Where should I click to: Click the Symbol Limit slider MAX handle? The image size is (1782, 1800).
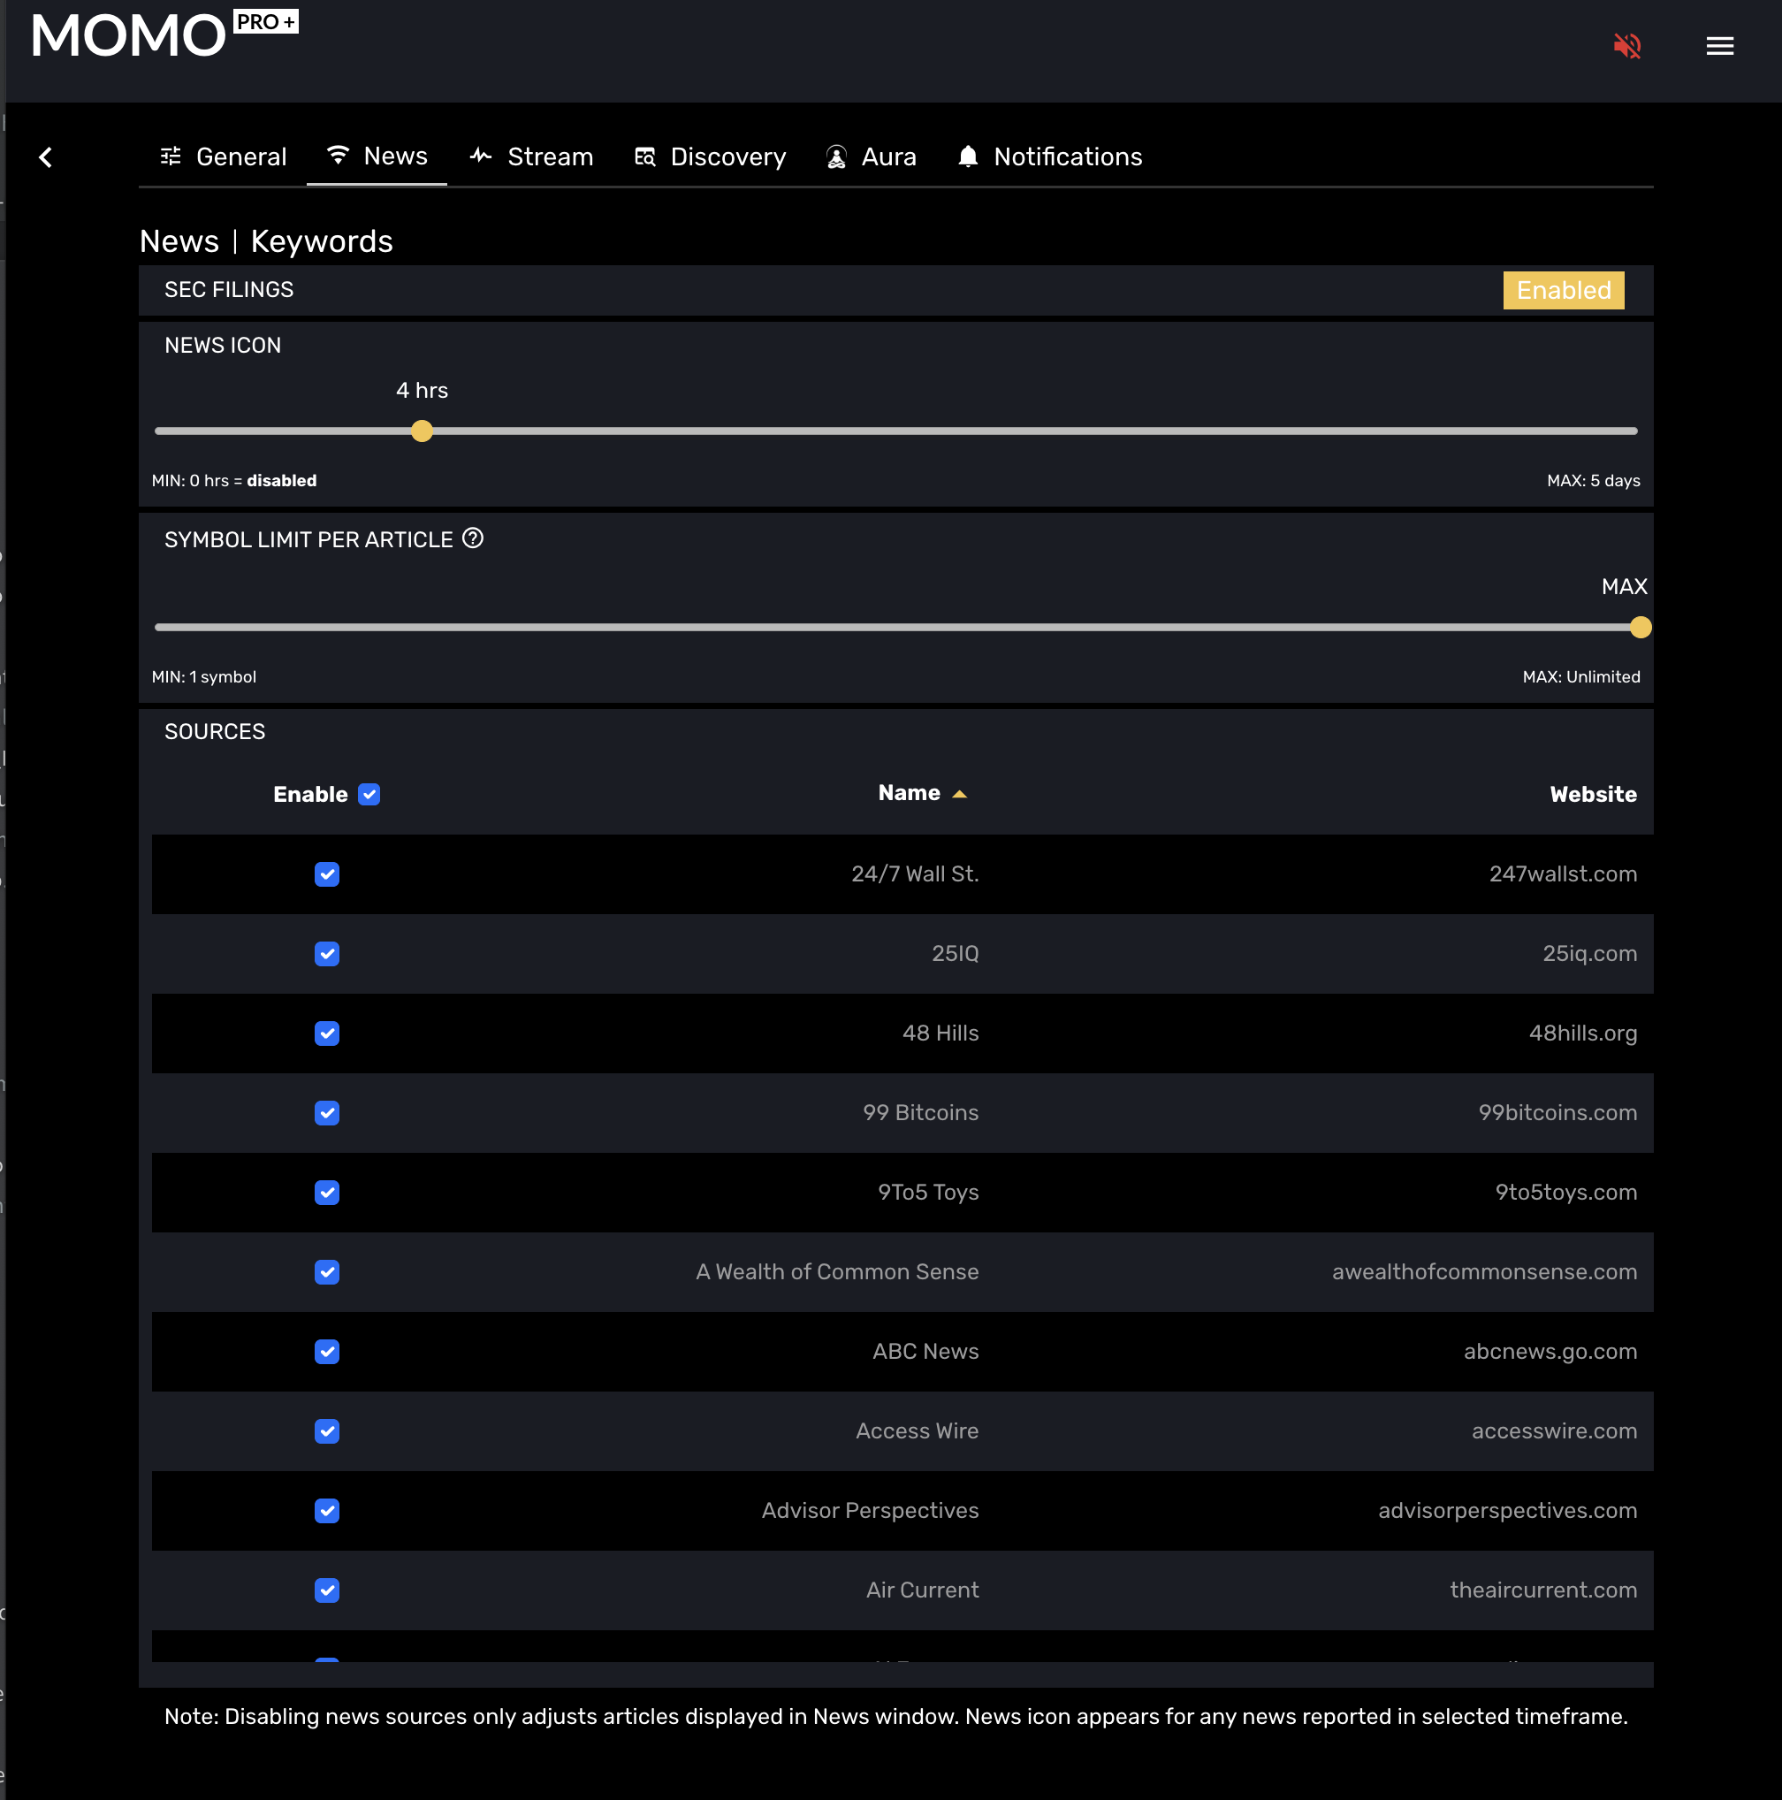[x=1640, y=627]
